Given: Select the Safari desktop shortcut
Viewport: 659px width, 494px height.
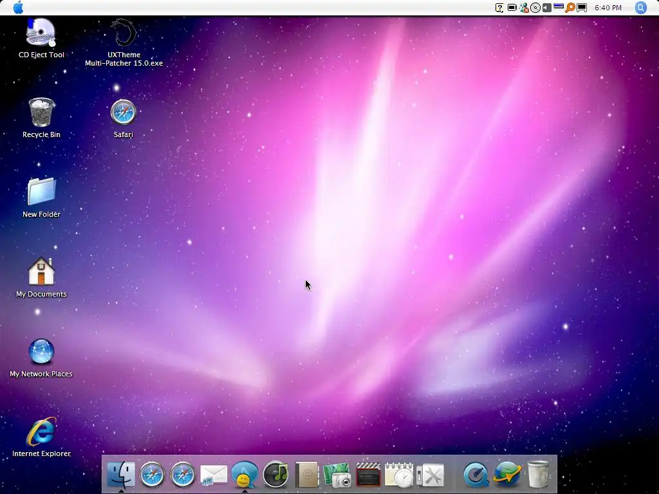Looking at the screenshot, I should (x=123, y=112).
